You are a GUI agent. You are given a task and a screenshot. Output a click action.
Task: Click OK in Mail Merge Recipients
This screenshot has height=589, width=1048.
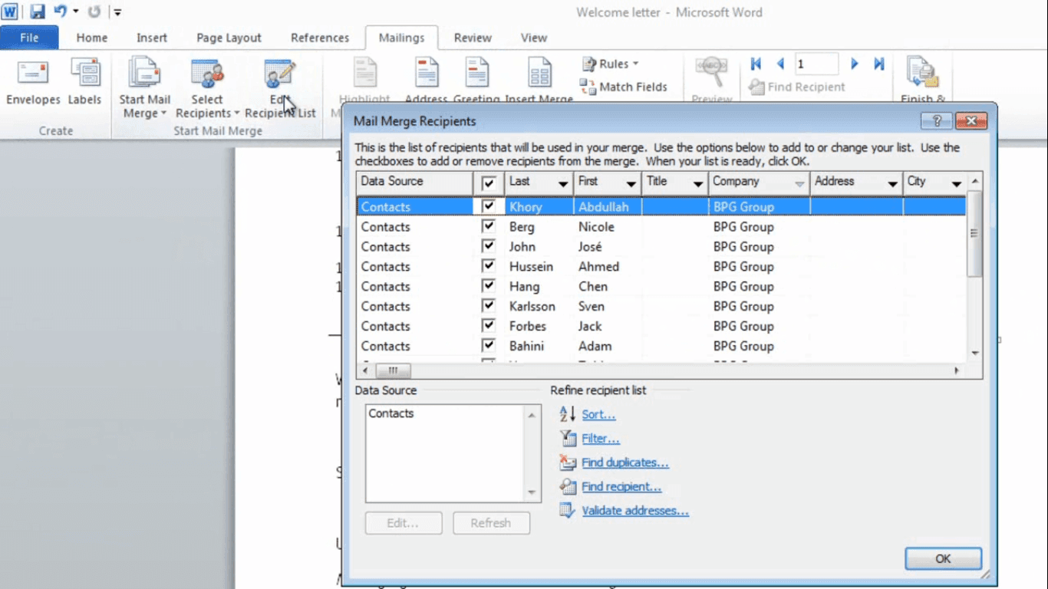coord(943,559)
